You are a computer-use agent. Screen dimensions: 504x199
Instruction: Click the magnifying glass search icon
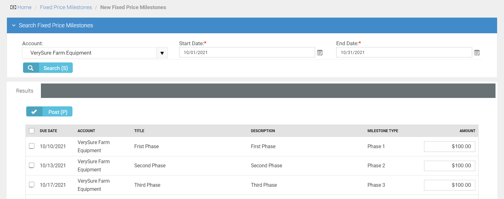point(31,68)
